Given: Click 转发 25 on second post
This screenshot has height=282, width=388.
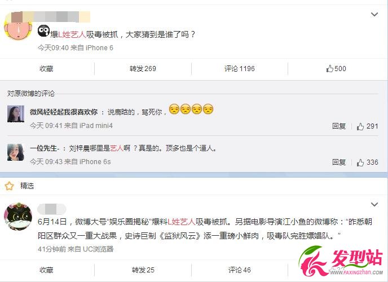Looking at the screenshot, I should [143, 270].
